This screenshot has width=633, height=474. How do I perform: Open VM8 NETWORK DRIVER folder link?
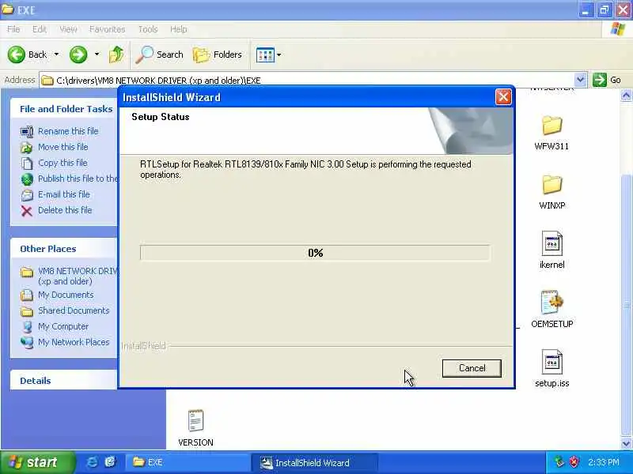click(78, 276)
